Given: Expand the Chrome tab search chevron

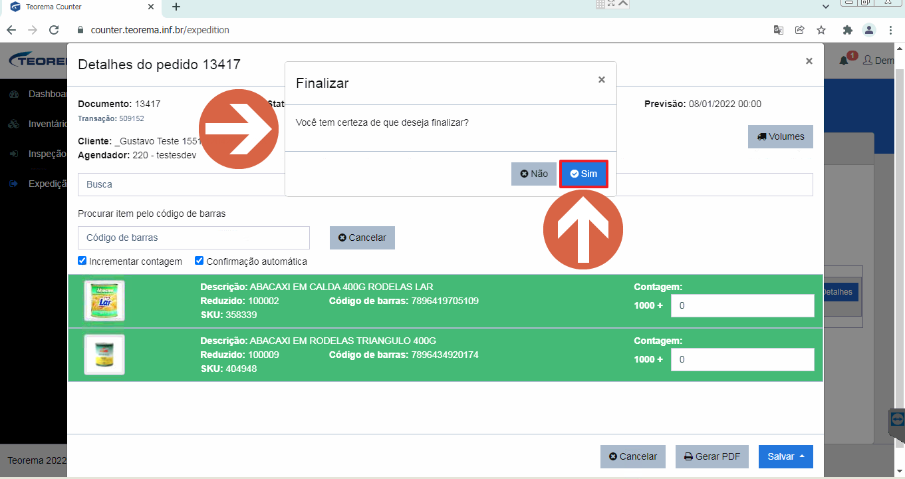Looking at the screenshot, I should [826, 7].
